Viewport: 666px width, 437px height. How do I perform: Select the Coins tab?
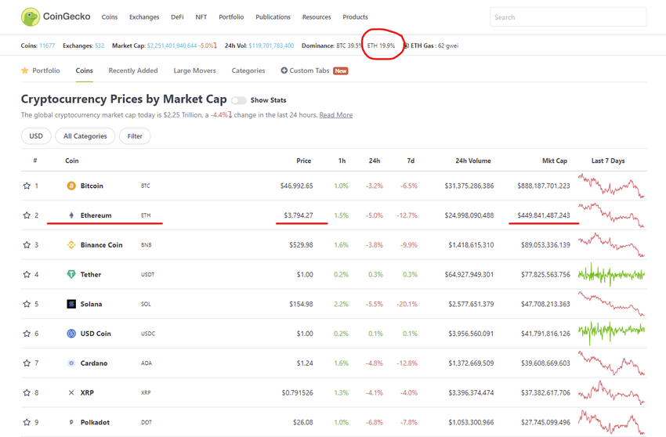click(x=84, y=70)
